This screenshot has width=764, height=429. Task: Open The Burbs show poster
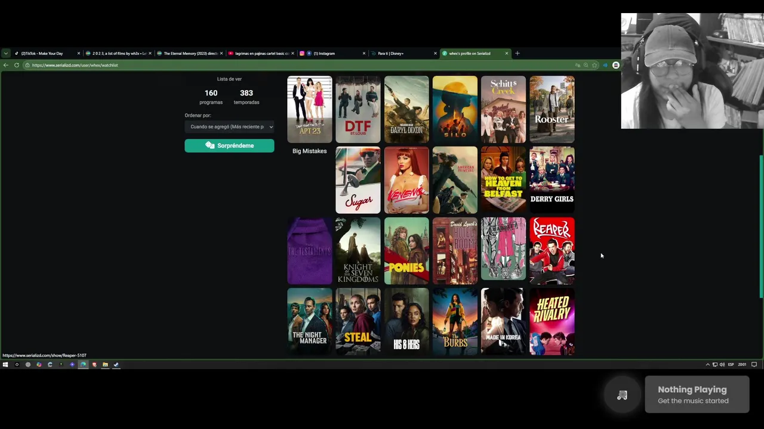pyautogui.click(x=455, y=322)
